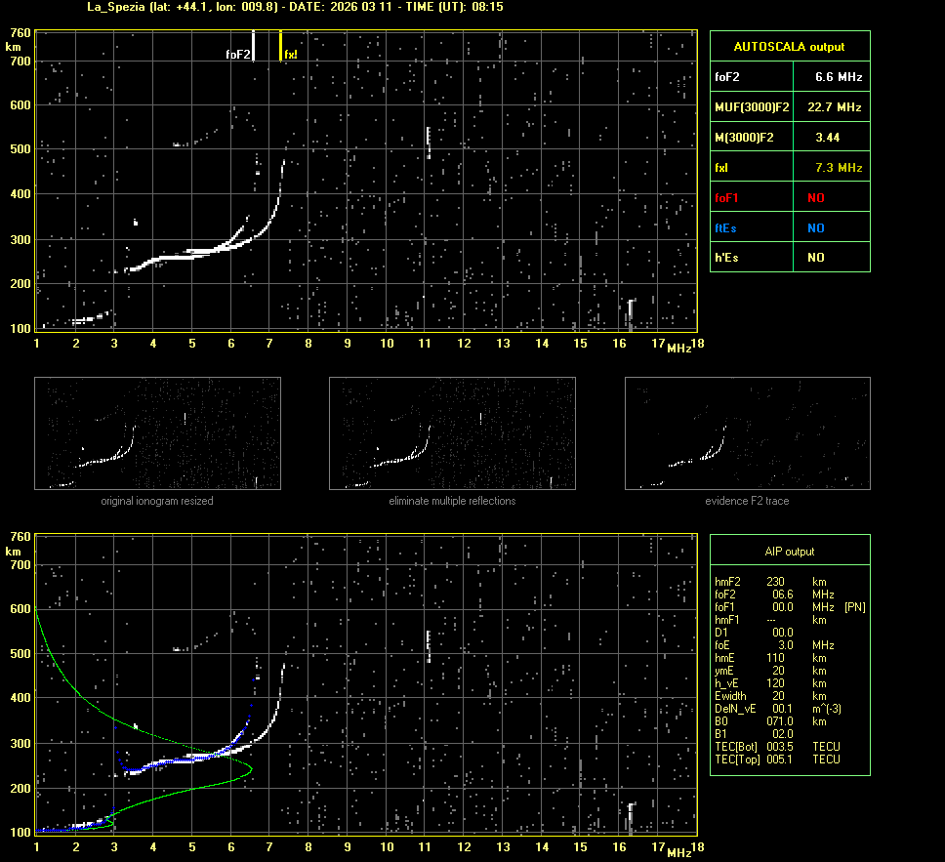
Task: Click the green profile peak in lower plot
Action: pyautogui.click(x=251, y=769)
